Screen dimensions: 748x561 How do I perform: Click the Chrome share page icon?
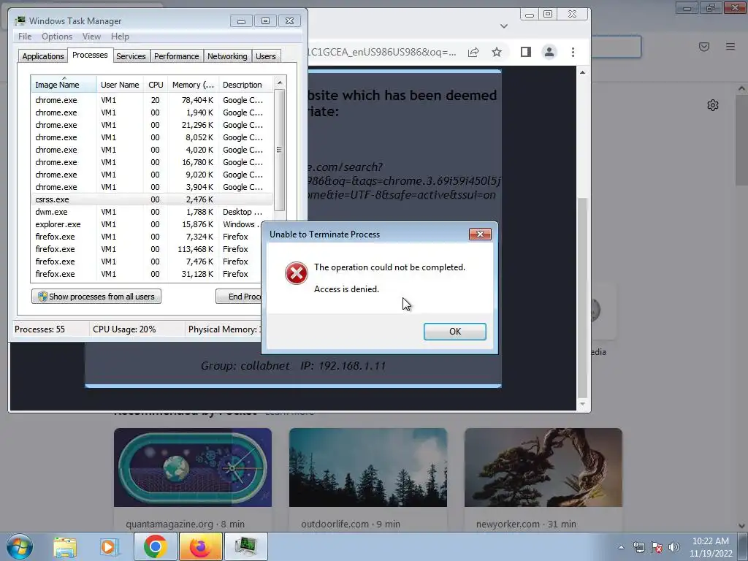pos(473,52)
